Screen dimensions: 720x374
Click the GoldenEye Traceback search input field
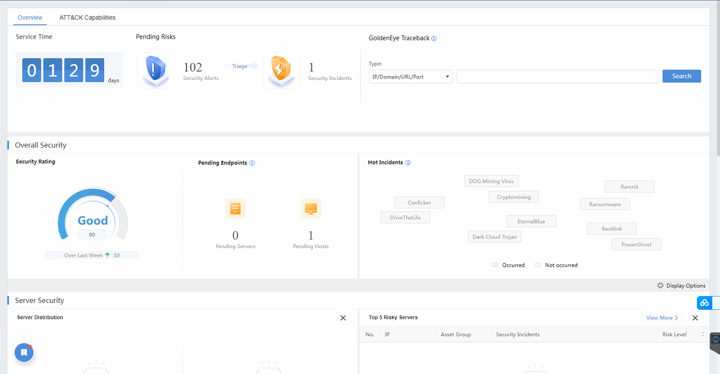[x=557, y=77]
